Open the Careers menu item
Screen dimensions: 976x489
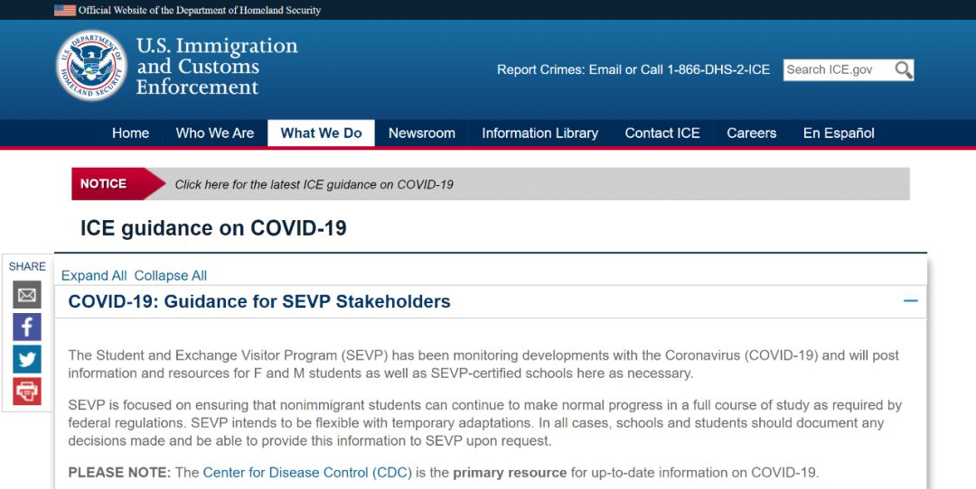tap(751, 133)
